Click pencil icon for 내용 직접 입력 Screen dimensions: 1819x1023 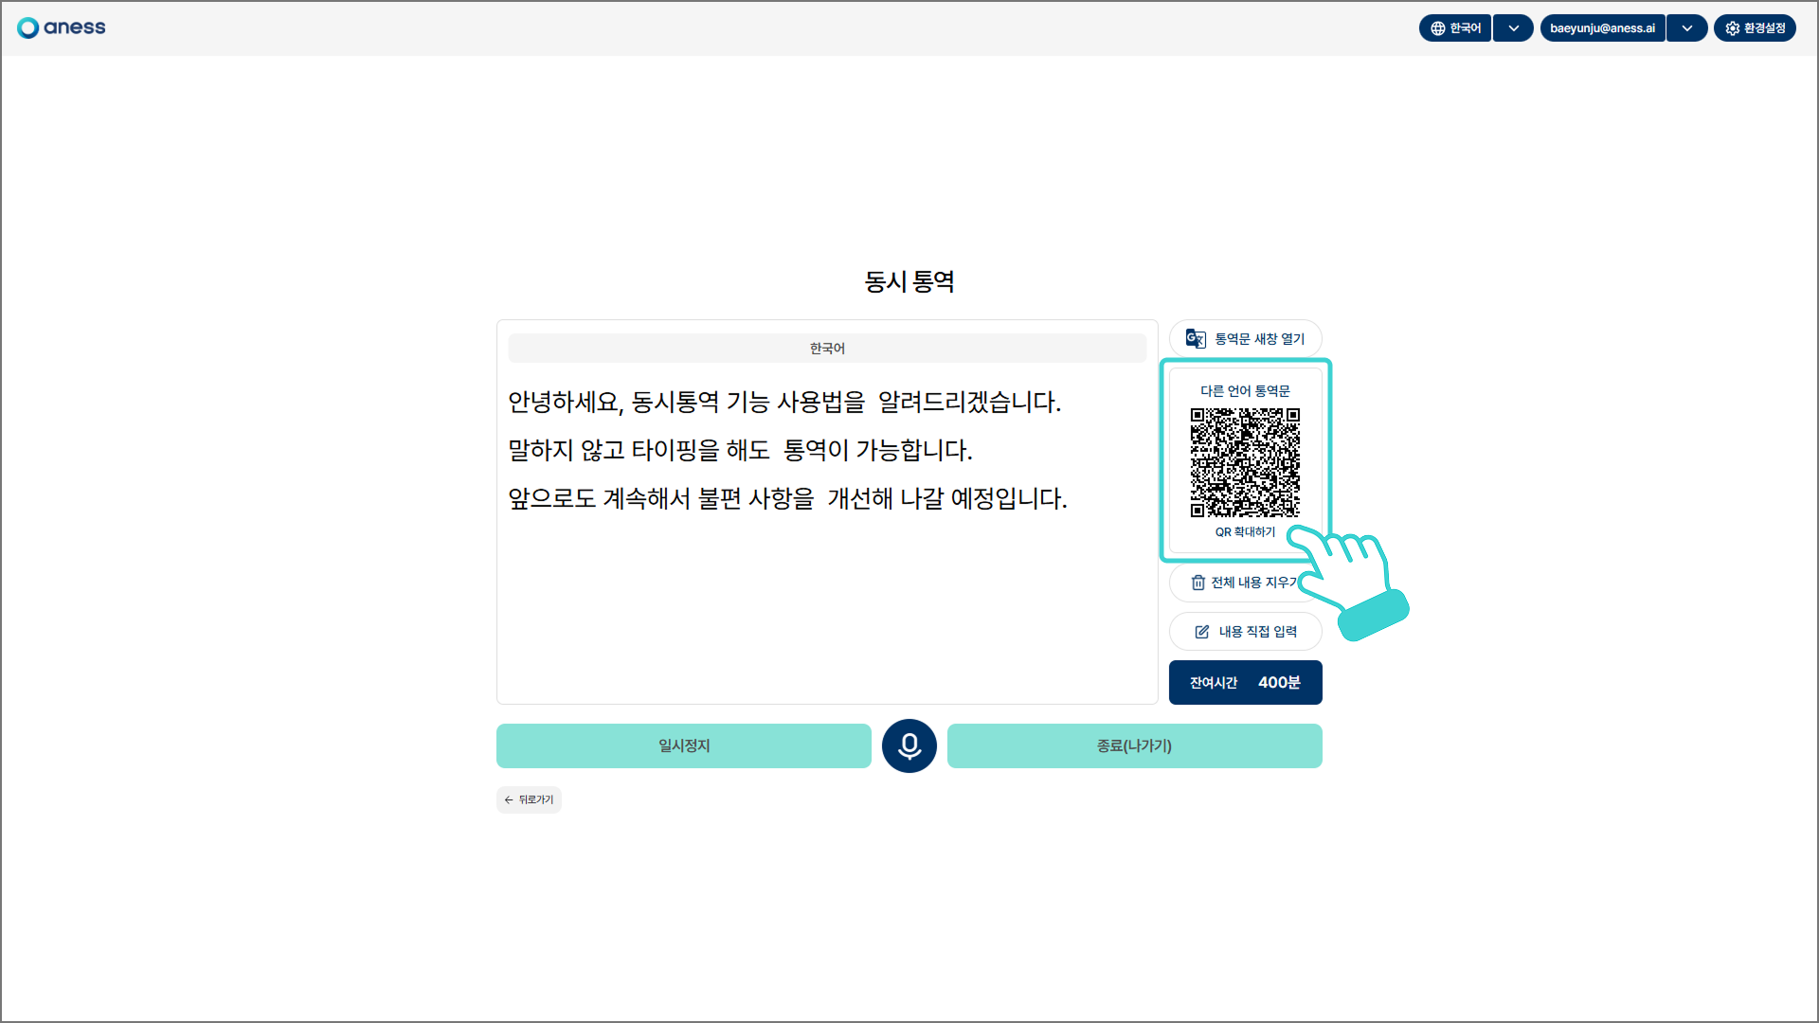coord(1202,632)
